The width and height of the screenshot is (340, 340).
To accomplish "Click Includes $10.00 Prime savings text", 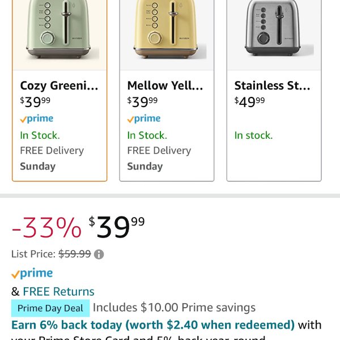I will 174,308.
